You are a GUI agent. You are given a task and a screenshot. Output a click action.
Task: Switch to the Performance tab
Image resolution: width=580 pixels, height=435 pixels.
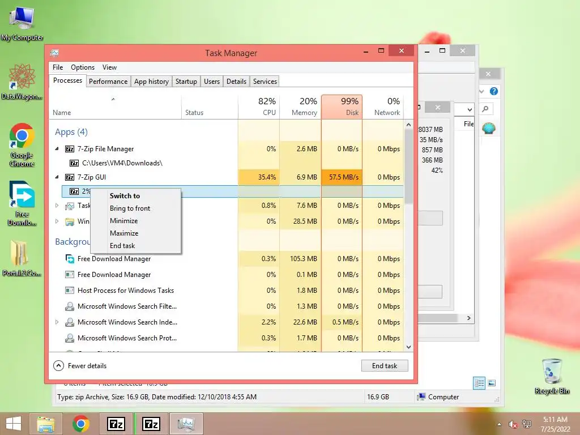pyautogui.click(x=108, y=82)
